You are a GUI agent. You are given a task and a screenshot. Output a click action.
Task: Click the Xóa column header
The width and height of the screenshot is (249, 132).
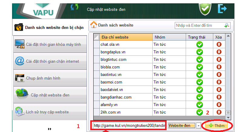tap(219, 37)
